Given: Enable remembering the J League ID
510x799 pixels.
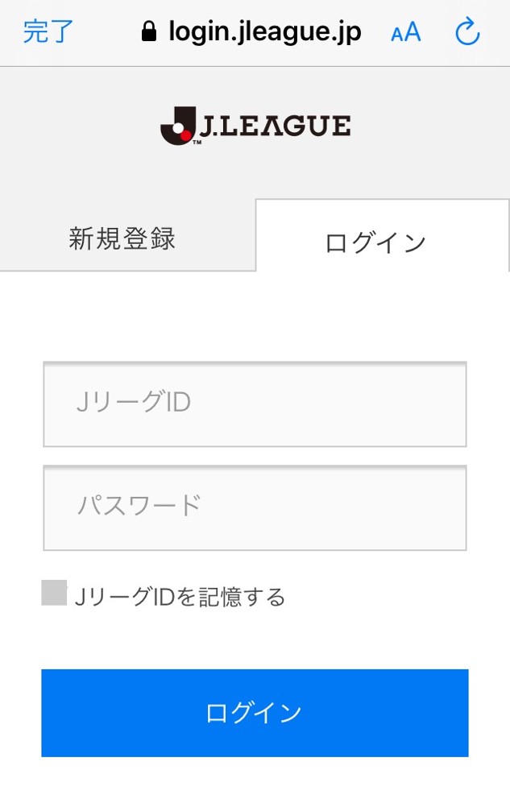Looking at the screenshot, I should click(54, 593).
